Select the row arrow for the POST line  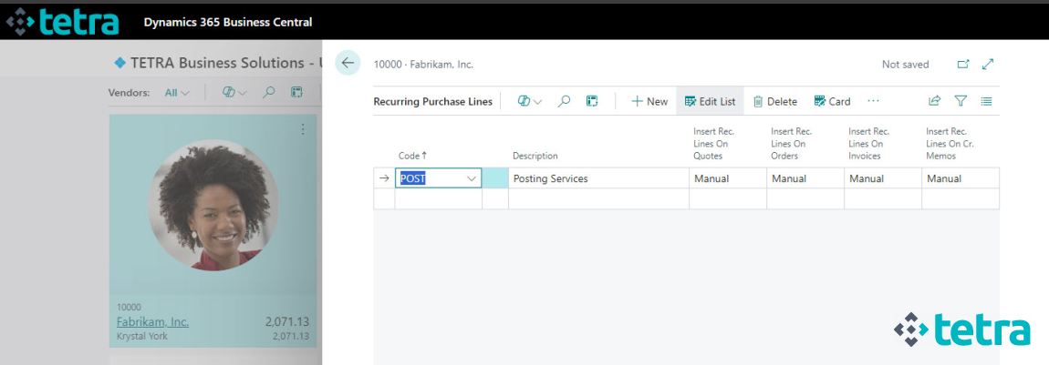coord(384,178)
